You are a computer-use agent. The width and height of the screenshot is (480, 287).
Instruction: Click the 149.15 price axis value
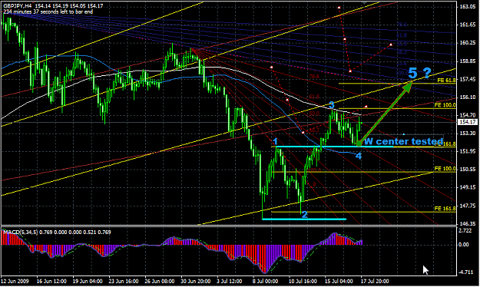click(x=468, y=187)
